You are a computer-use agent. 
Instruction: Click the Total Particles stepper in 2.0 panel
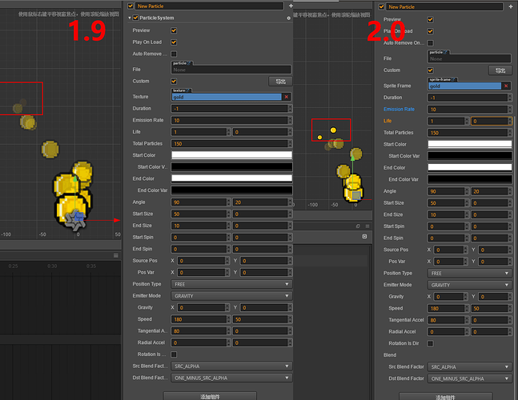coord(510,133)
